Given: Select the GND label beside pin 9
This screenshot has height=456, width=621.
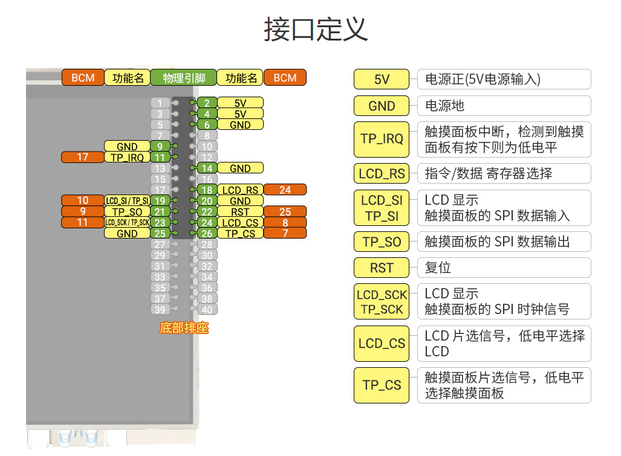Looking at the screenshot, I should pyautogui.click(x=127, y=146).
